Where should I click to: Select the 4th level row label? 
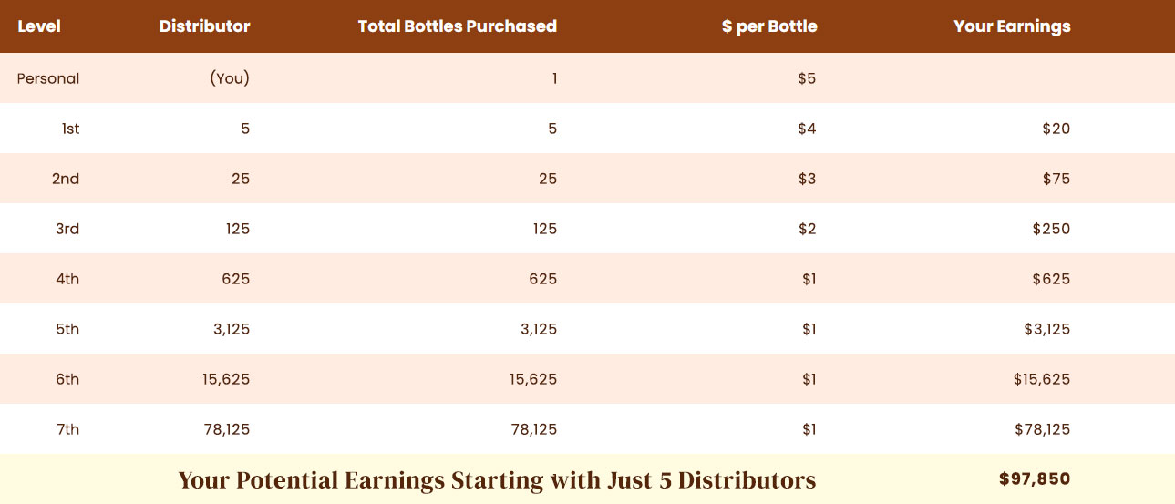click(67, 279)
